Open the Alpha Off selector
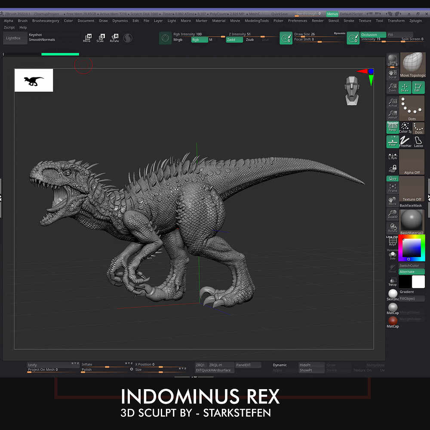Image resolution: width=430 pixels, height=430 pixels. pos(412,162)
